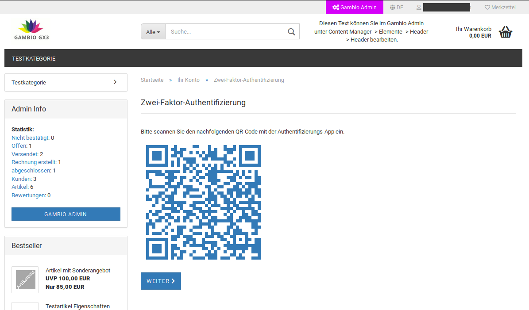This screenshot has width=529, height=310.
Task: Click the Gambio Admin button in top bar
Action: pos(354,7)
